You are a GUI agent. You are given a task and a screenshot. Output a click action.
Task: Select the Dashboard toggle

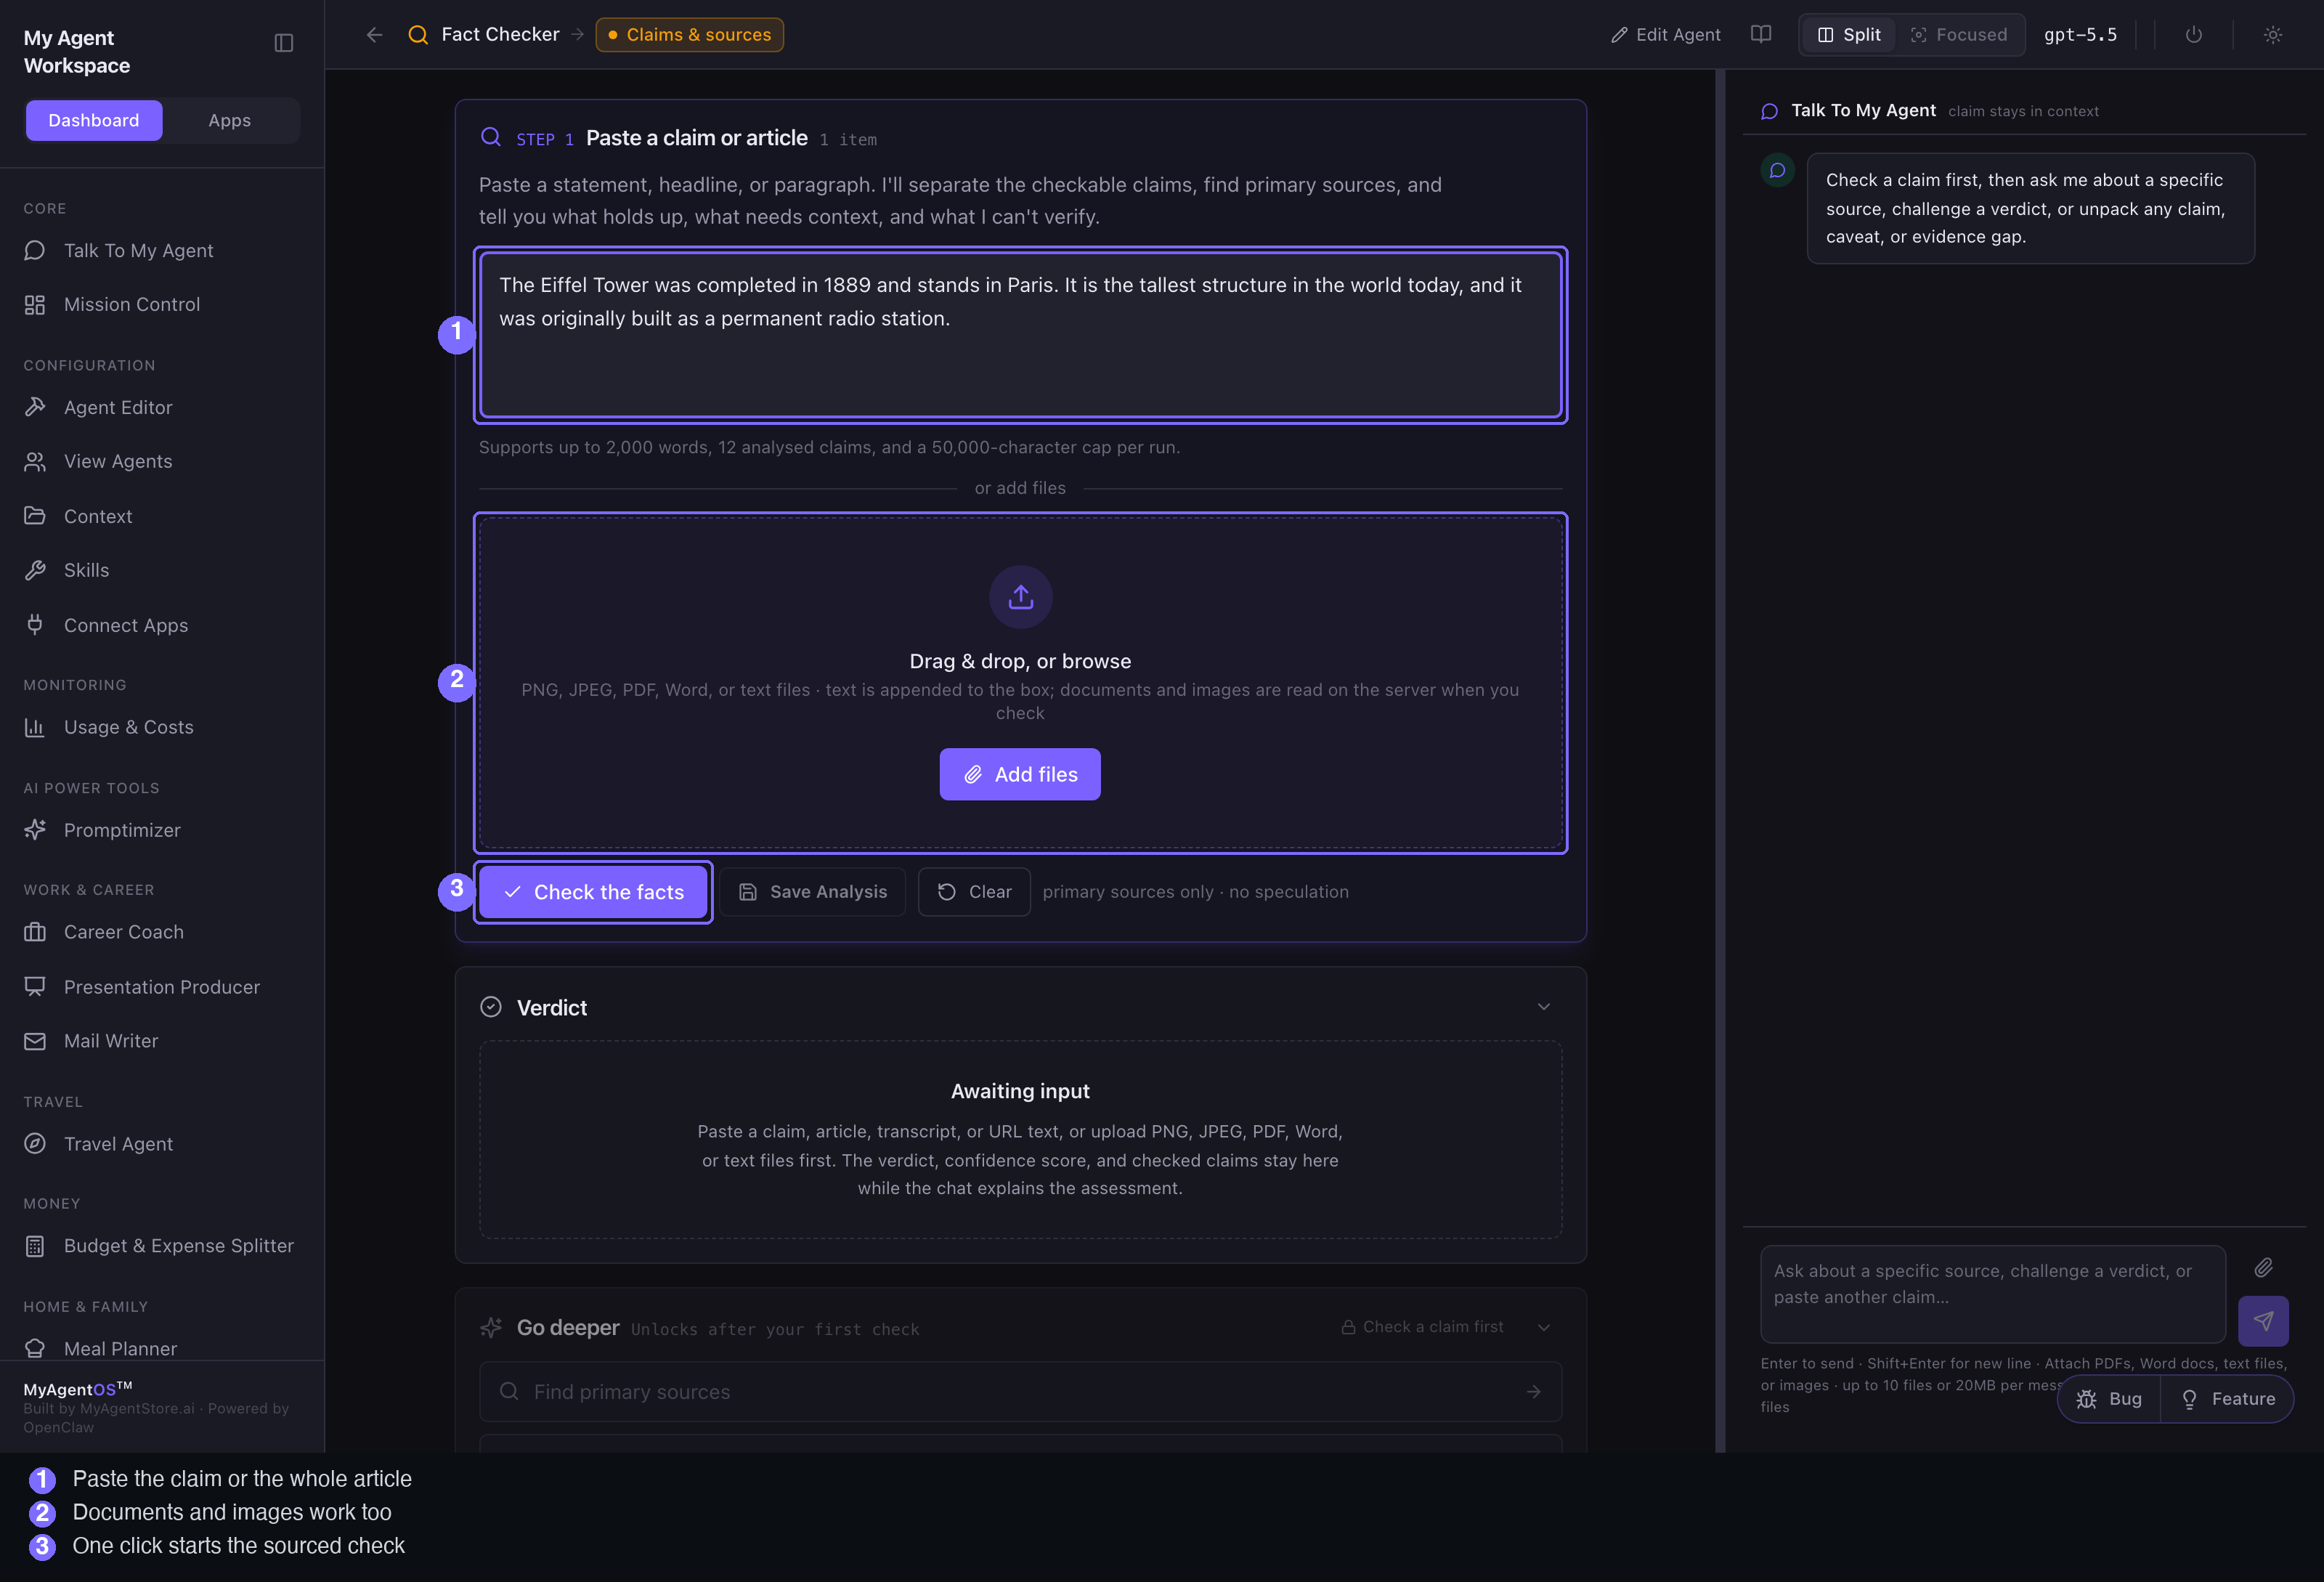[x=94, y=120]
